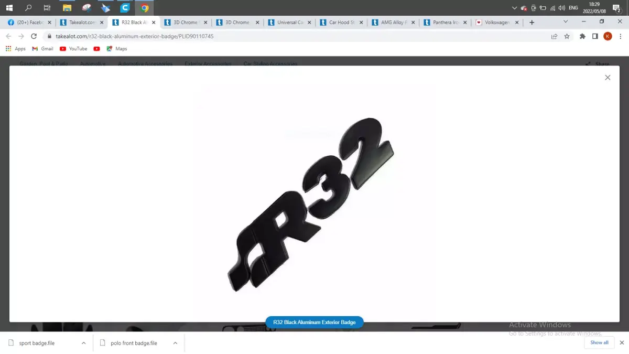Open the Chrome side panel
This screenshot has width=629, height=354.
pyautogui.click(x=595, y=36)
